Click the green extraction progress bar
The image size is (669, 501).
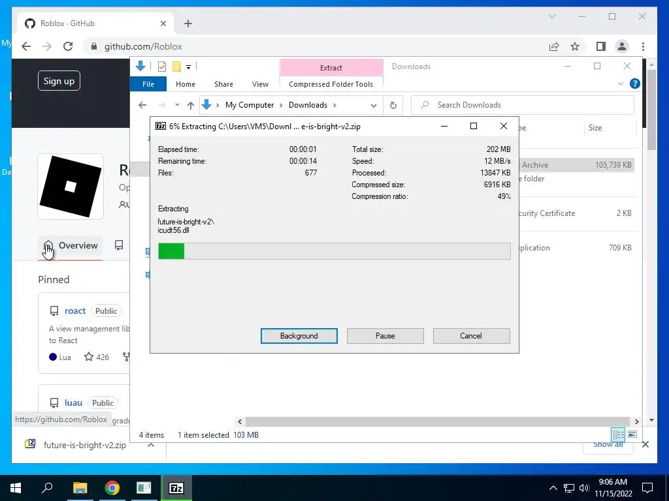point(334,251)
